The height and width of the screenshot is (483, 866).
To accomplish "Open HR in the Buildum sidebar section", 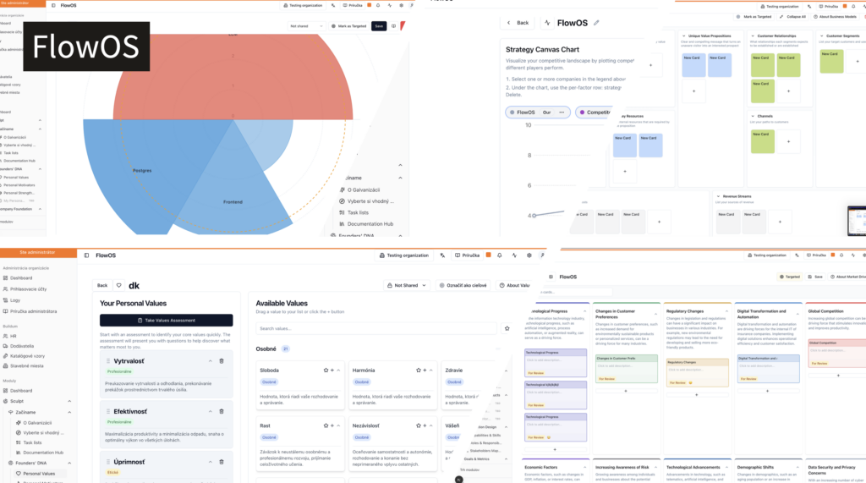I will click(x=13, y=336).
